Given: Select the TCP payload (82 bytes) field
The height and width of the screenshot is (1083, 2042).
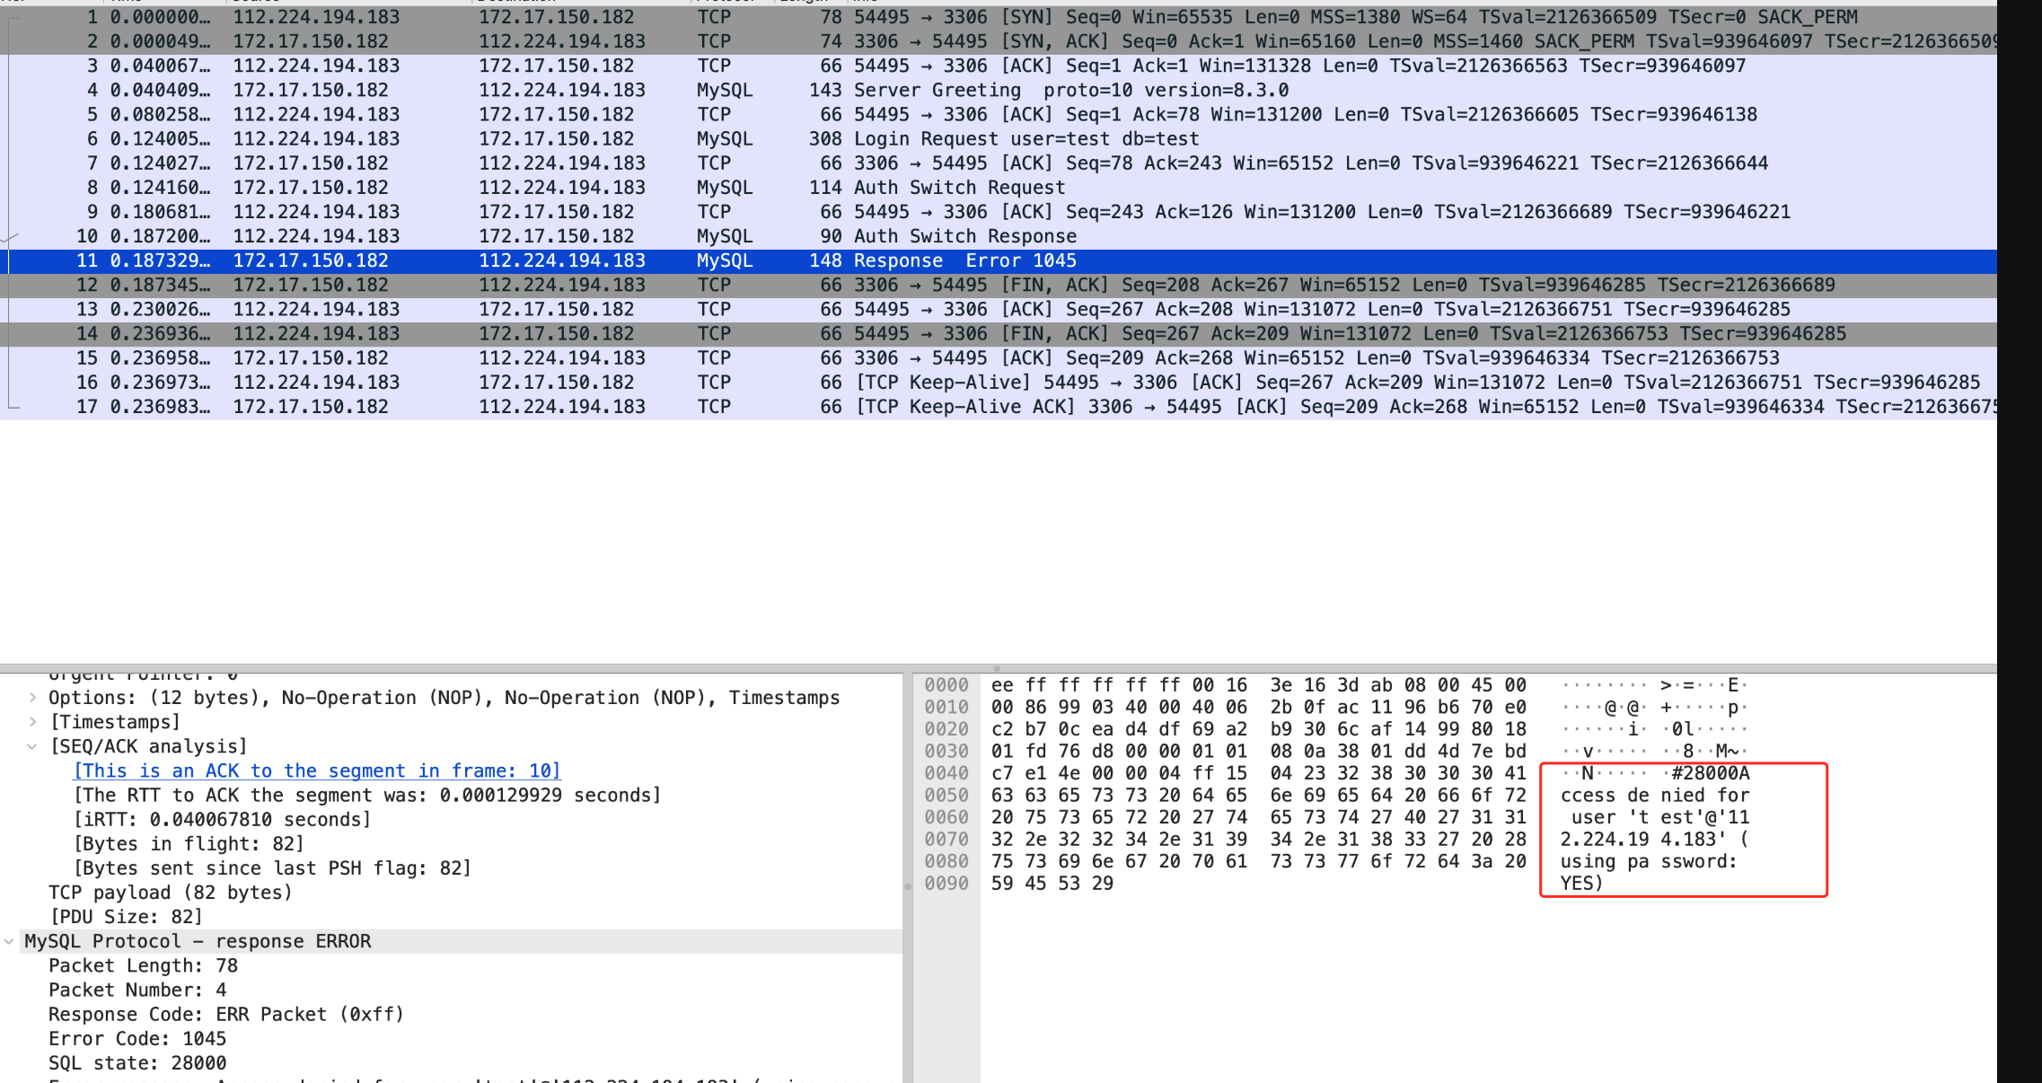Looking at the screenshot, I should click(171, 892).
